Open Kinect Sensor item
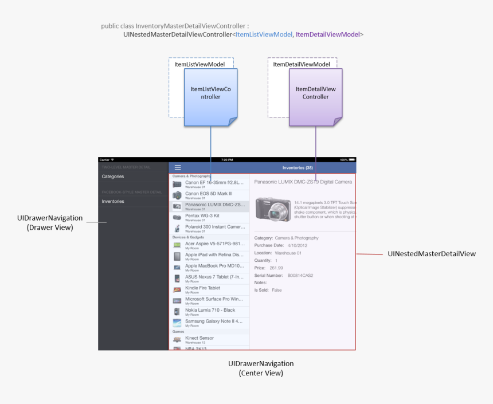The height and width of the screenshot is (404, 493). (209, 340)
